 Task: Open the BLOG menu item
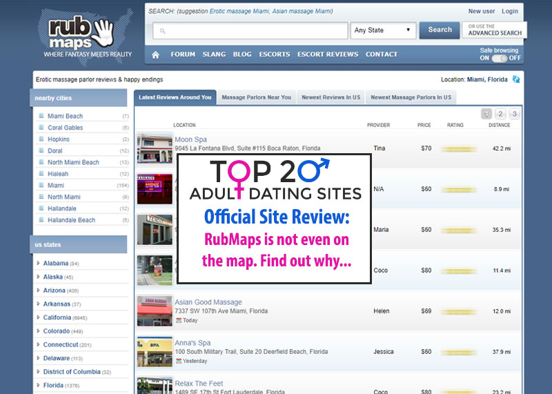tap(242, 55)
